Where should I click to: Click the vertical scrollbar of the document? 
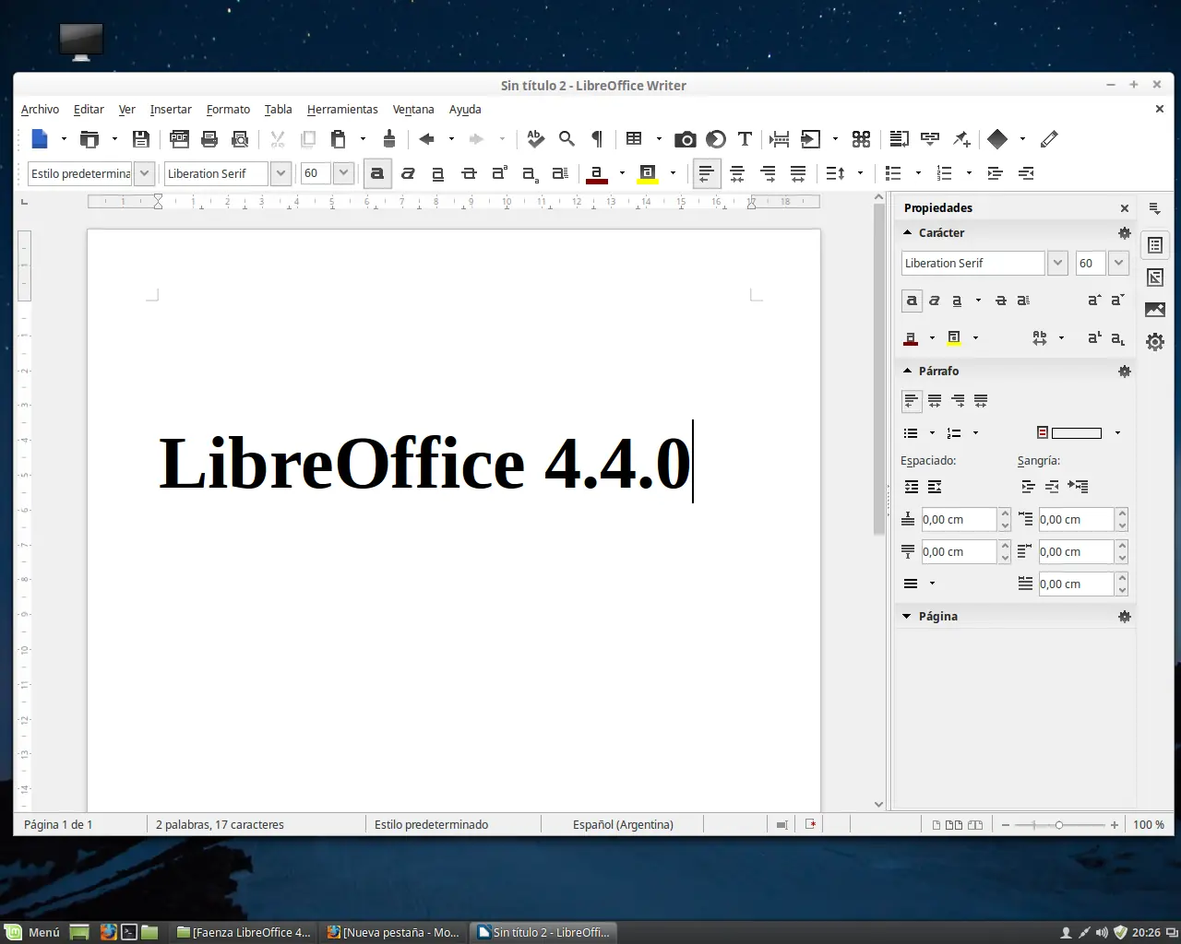(878, 369)
